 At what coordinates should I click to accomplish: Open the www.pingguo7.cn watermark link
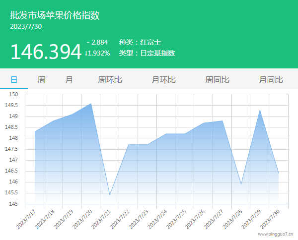point(276,233)
